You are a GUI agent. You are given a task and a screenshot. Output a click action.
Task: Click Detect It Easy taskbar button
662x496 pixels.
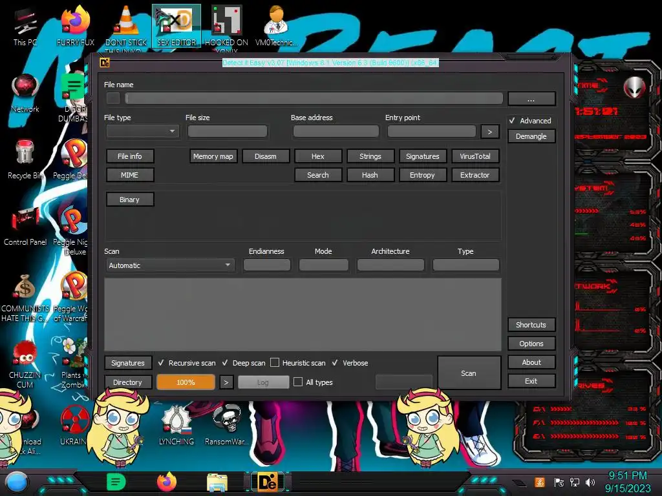point(268,482)
